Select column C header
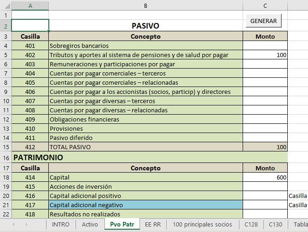Viewport: 308px width, 232px height. click(265, 6)
